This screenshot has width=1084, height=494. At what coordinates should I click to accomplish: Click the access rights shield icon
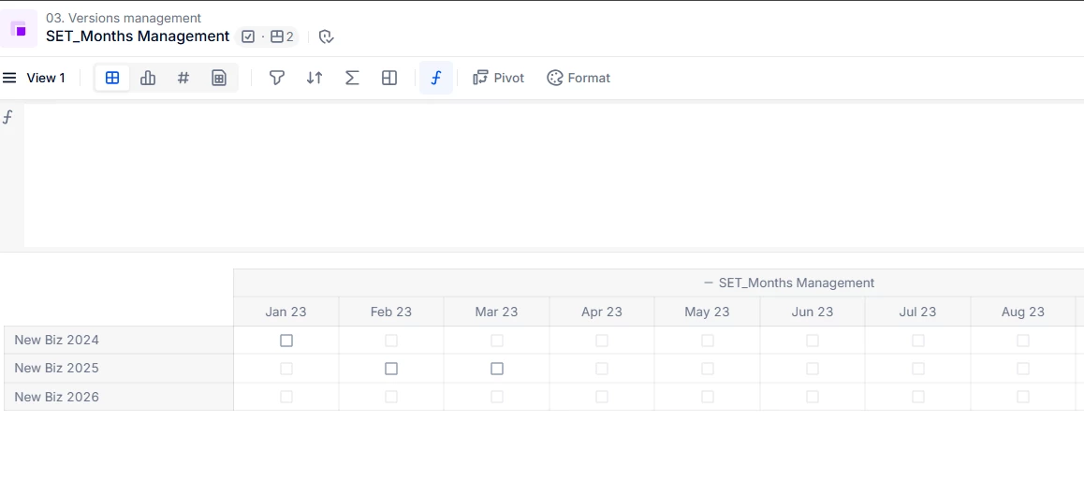tap(326, 36)
